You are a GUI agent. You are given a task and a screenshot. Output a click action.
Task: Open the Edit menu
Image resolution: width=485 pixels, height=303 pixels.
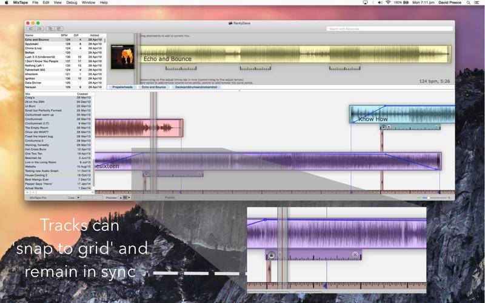point(46,2)
